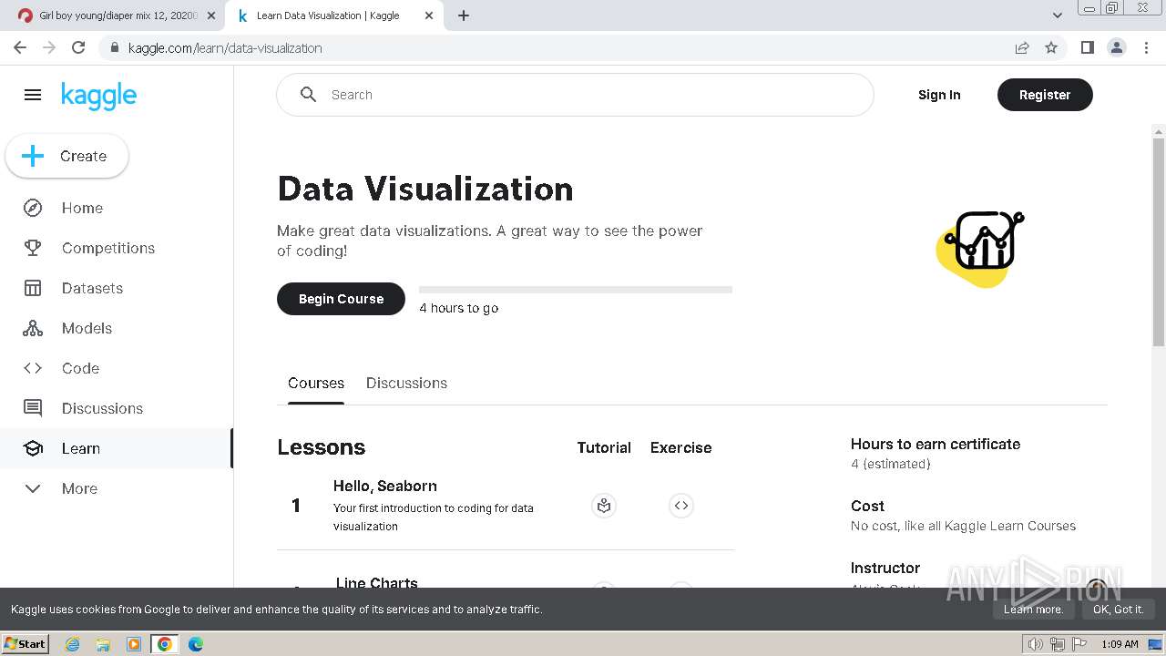Open Internet Explorer from taskbar
The image size is (1166, 656).
[72, 644]
